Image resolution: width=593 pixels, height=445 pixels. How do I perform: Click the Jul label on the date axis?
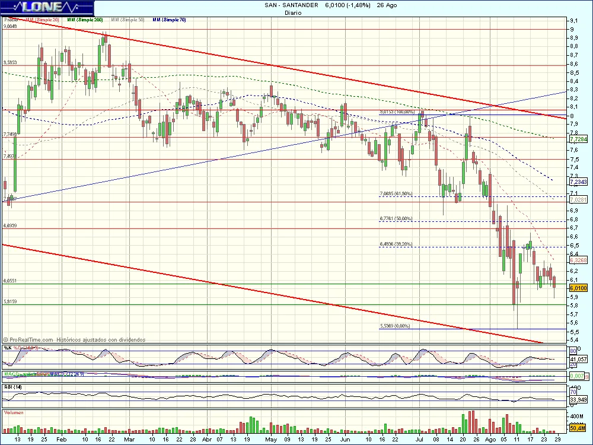tap(419, 439)
